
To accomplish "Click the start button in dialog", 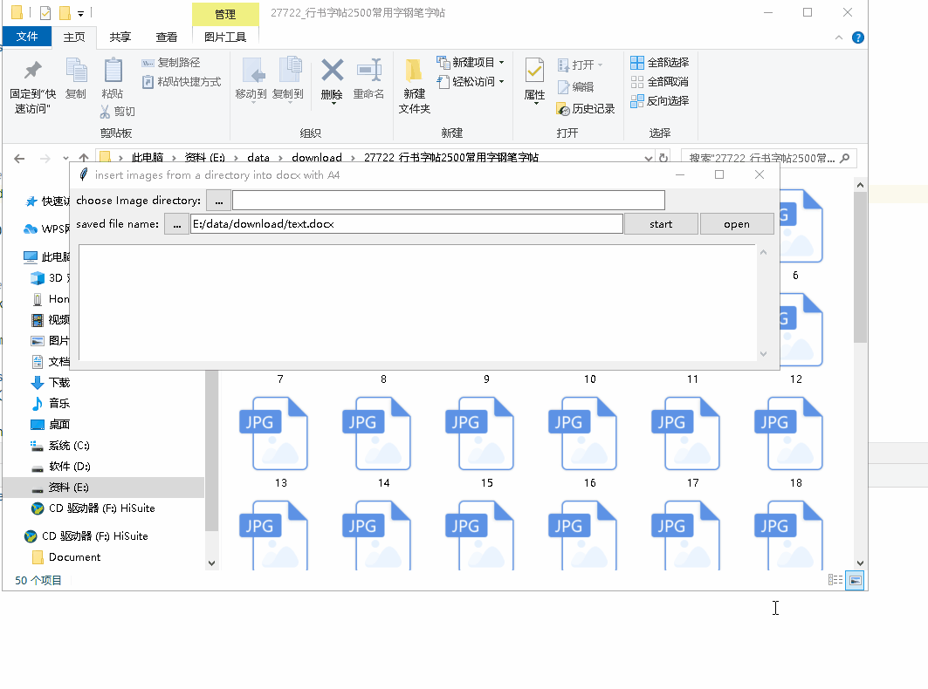I will (661, 224).
